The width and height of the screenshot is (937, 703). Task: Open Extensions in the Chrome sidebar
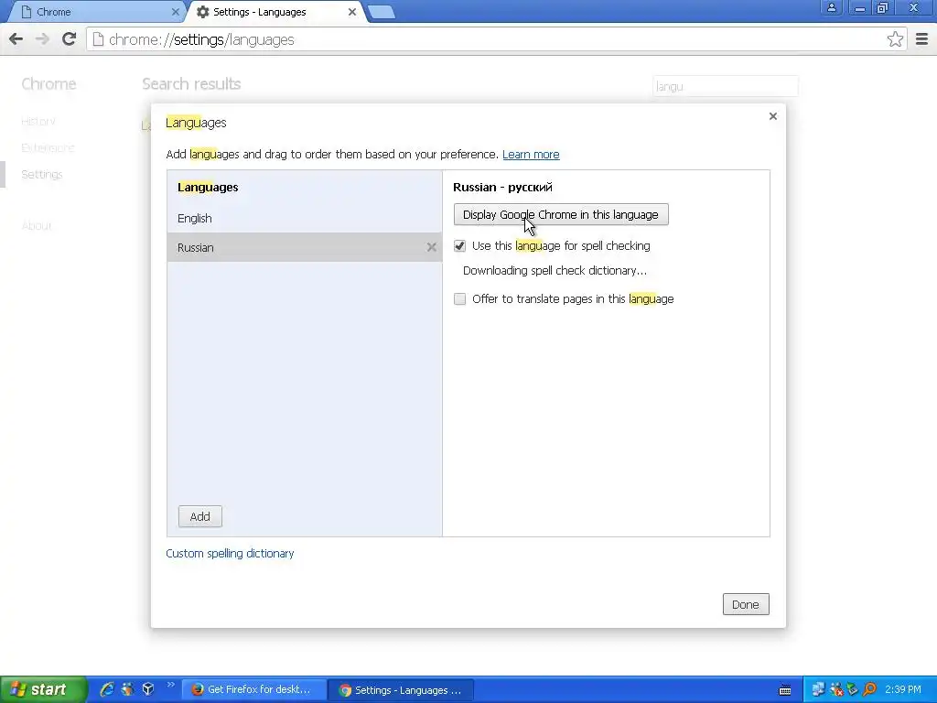tap(48, 147)
